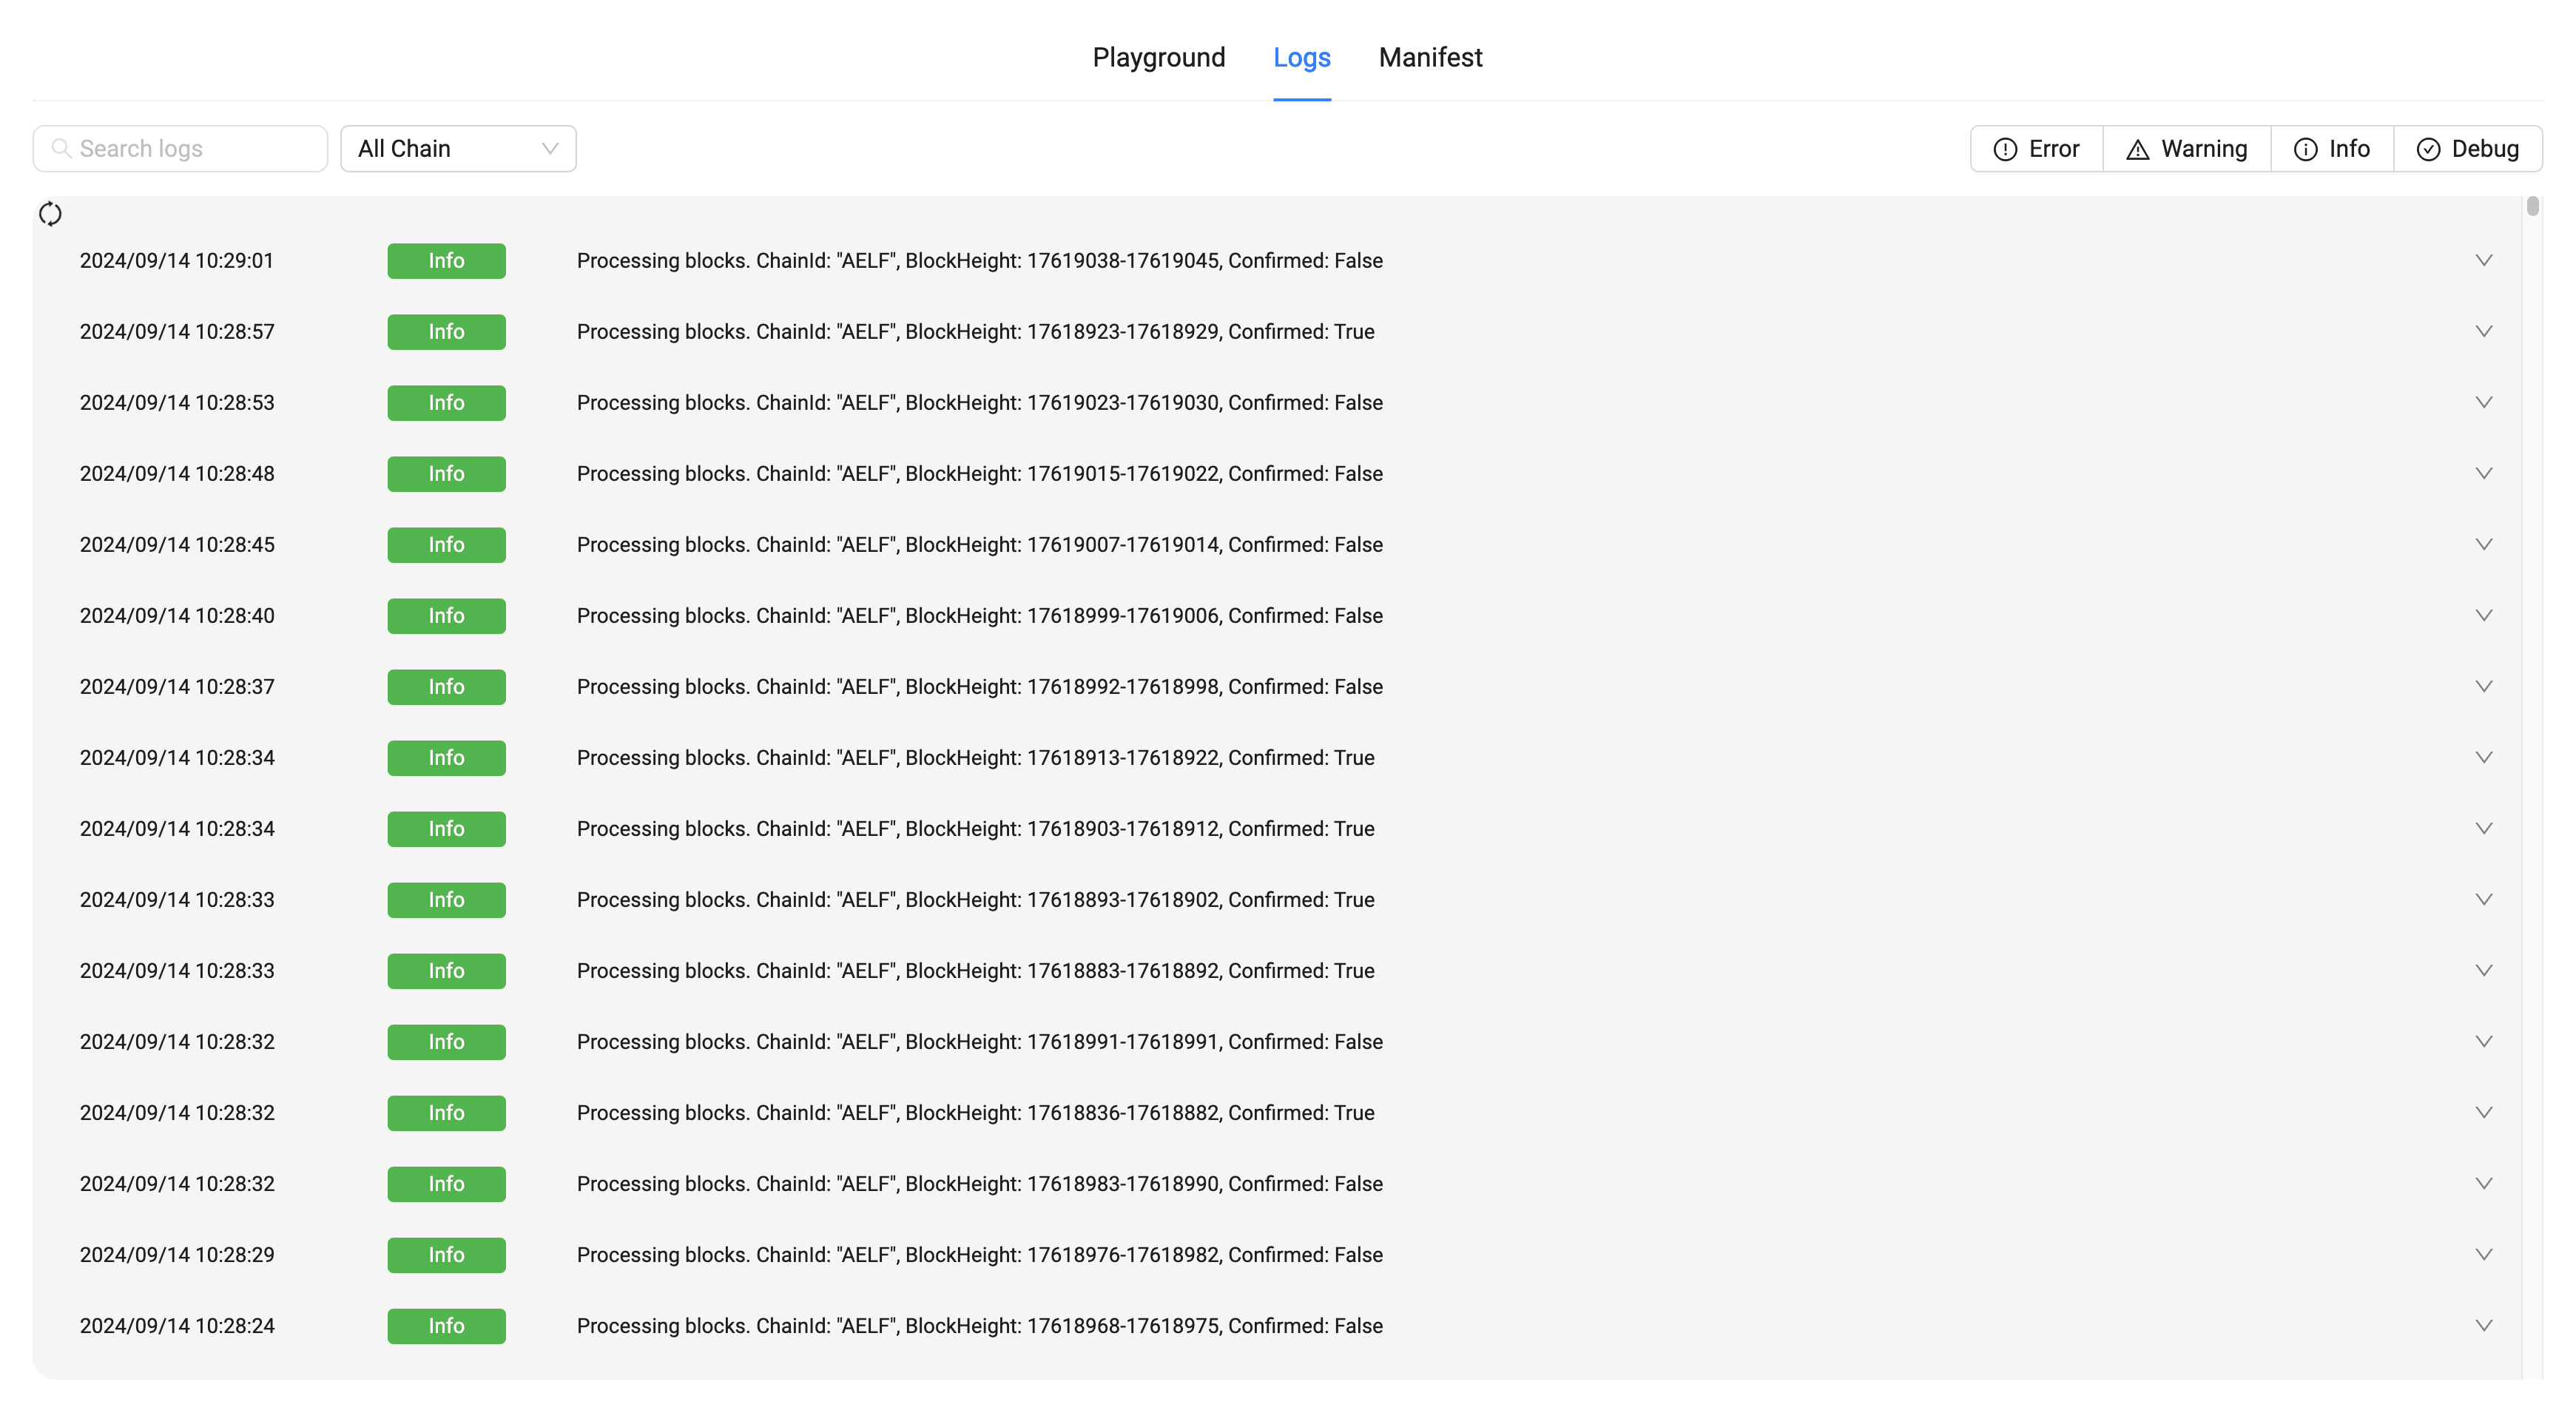The height and width of the screenshot is (1410, 2576).
Task: Expand the 10:29:01 log entry
Action: point(2483,261)
